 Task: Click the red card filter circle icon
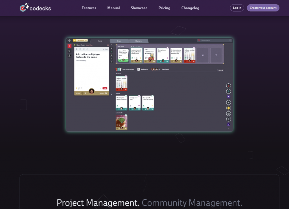coord(228,86)
